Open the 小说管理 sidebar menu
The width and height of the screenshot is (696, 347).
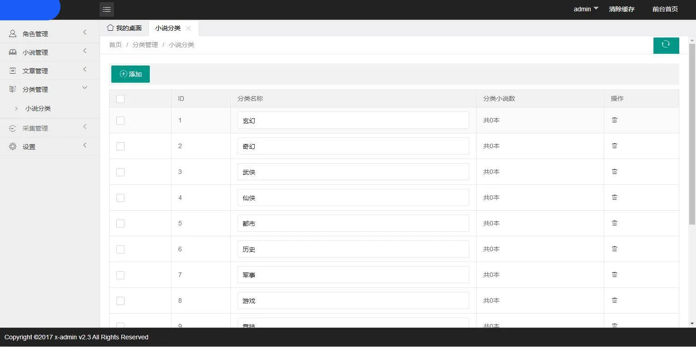50,52
